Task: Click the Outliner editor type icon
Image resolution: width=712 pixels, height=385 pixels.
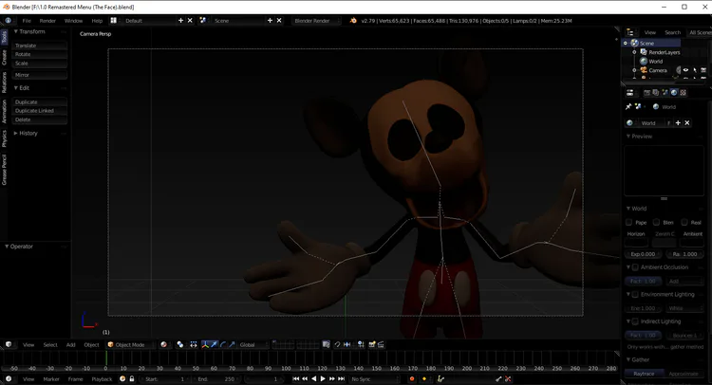Action: 630,32
